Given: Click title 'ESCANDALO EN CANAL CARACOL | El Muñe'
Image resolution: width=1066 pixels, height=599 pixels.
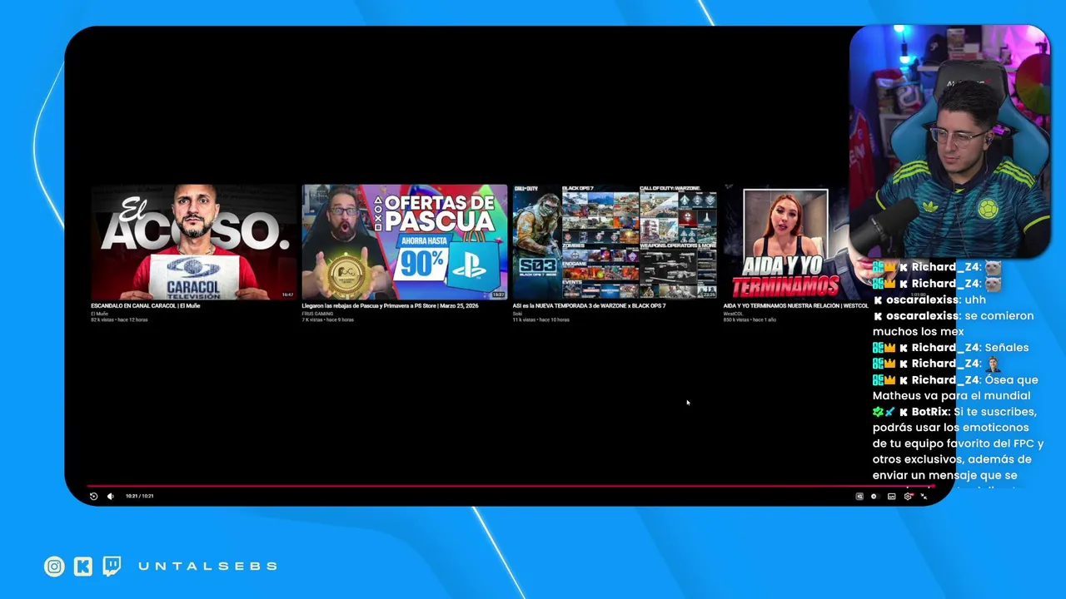Looking at the screenshot, I should click(145, 306).
